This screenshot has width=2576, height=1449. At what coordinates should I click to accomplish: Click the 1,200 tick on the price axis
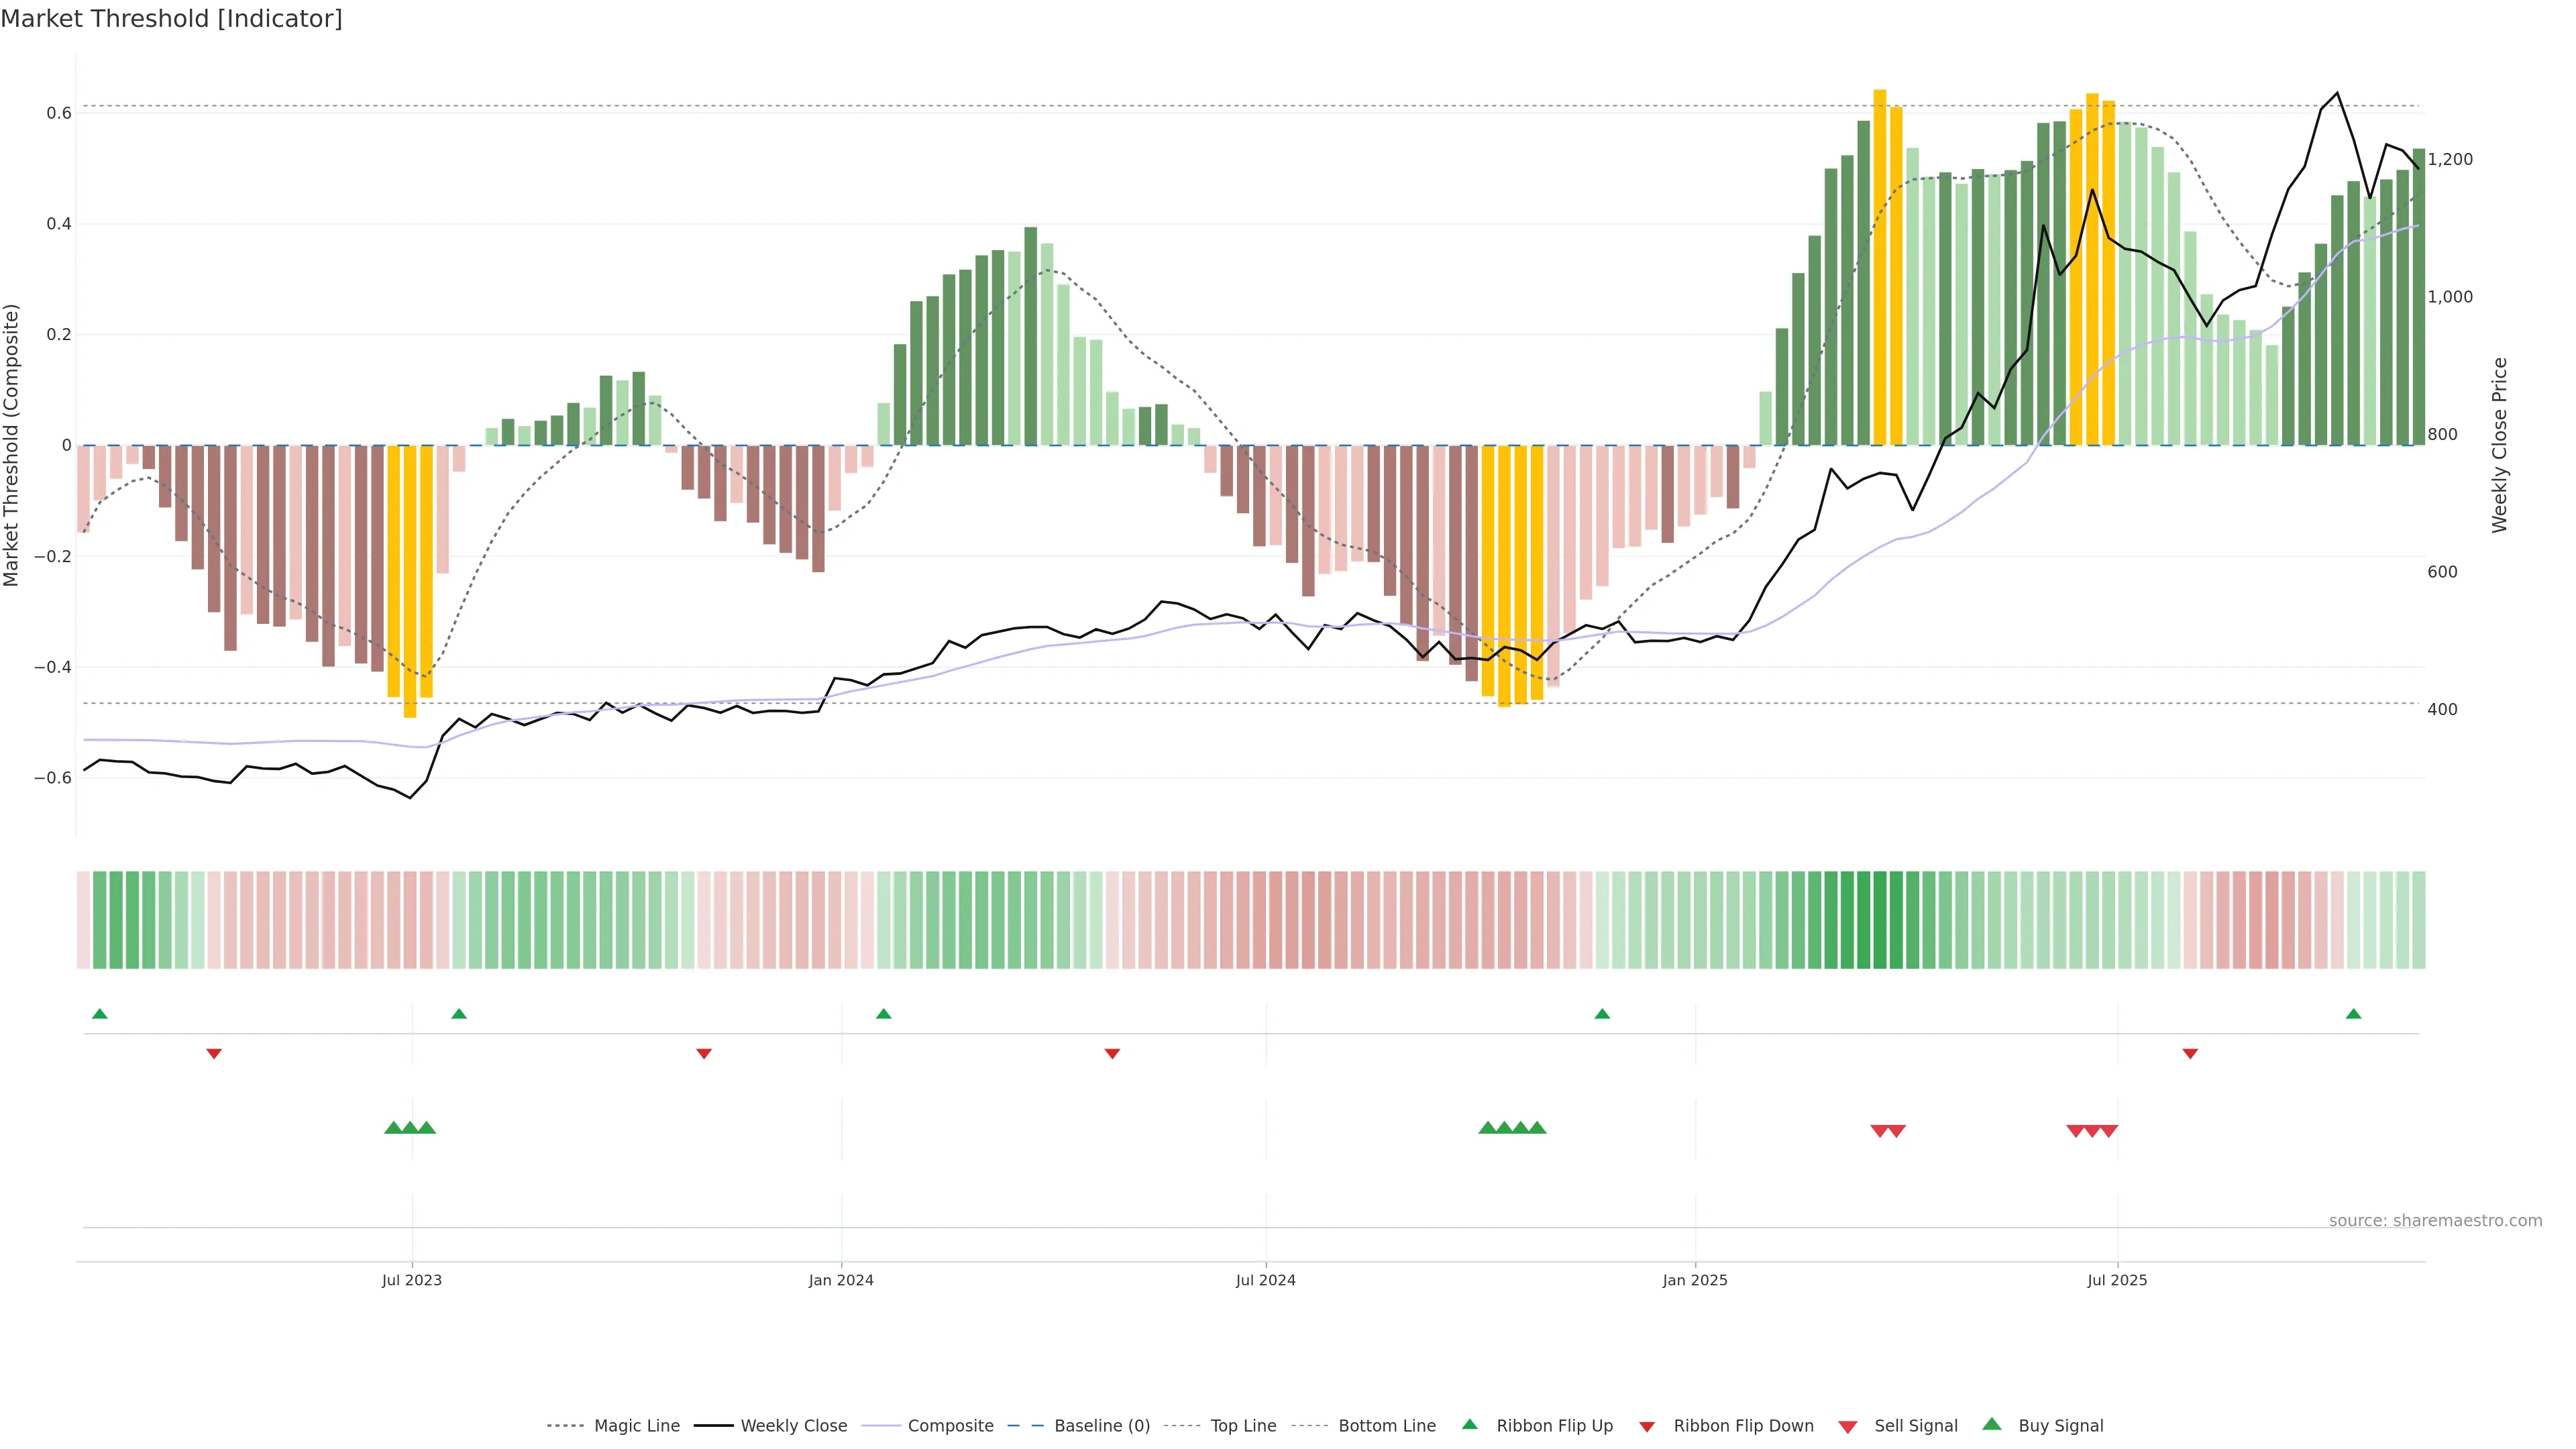[2450, 159]
